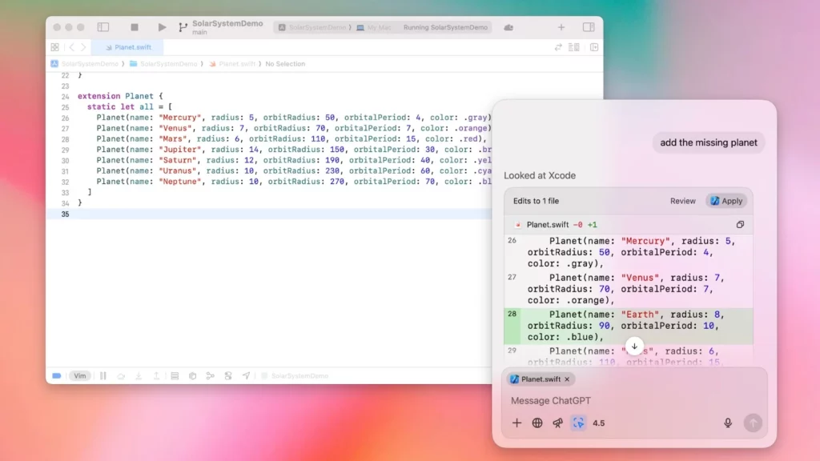
Task: Open related items grid menu
Action: point(55,47)
